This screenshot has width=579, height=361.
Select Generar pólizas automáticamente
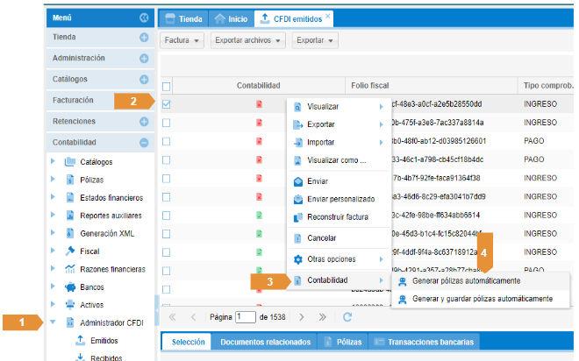[466, 281]
